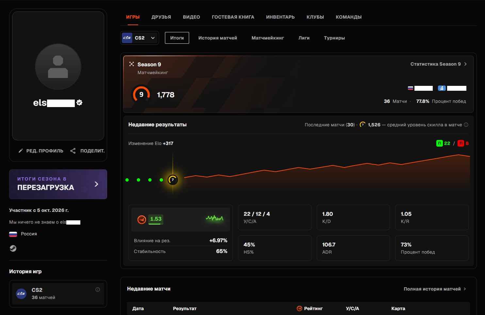Open the CS2 game selector dropdown
The height and width of the screenshot is (315, 485).
140,38
